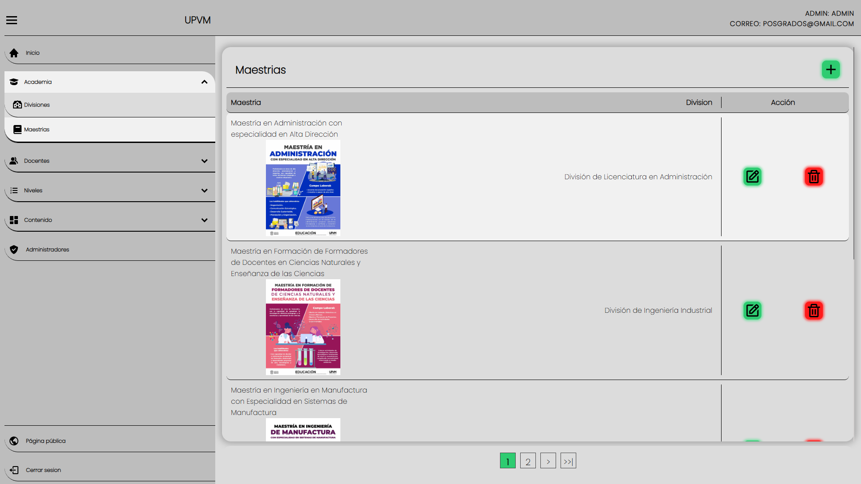Image resolution: width=861 pixels, height=484 pixels.
Task: Expand the Docentes section chevron
Action: (204, 161)
